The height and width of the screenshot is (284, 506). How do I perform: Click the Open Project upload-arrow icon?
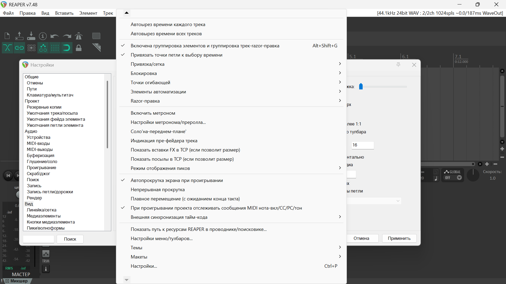tap(19, 36)
